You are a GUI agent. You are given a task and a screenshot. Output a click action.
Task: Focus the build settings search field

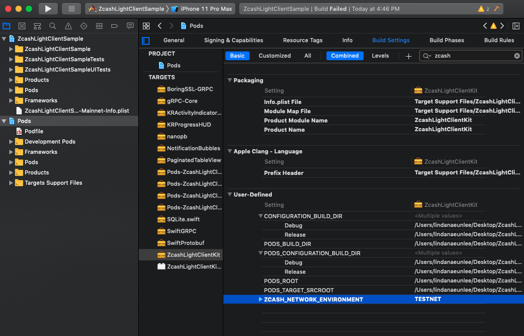pos(470,56)
